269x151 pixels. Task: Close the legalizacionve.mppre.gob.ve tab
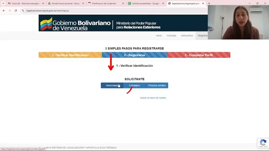(203, 3)
